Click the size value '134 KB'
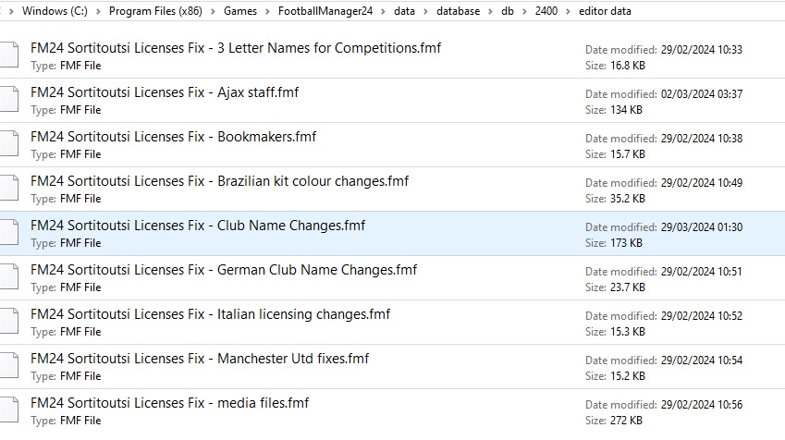 click(x=626, y=110)
